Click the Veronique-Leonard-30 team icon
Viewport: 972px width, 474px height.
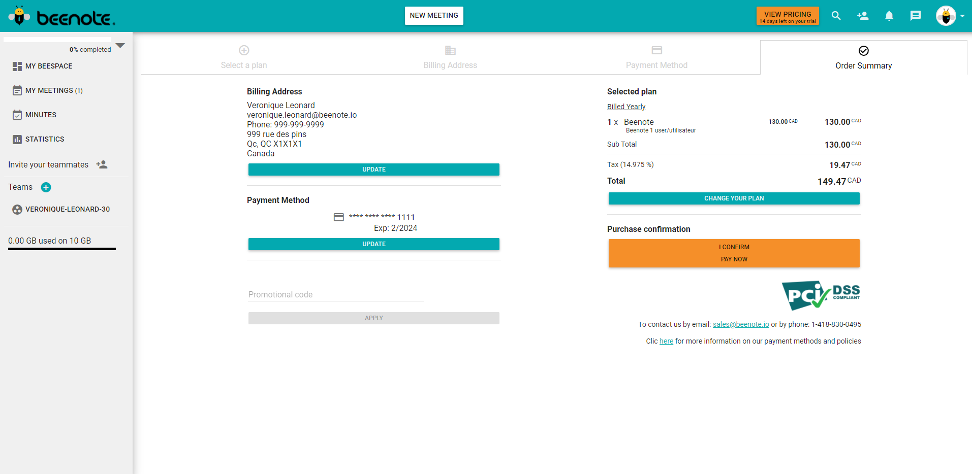(x=17, y=210)
